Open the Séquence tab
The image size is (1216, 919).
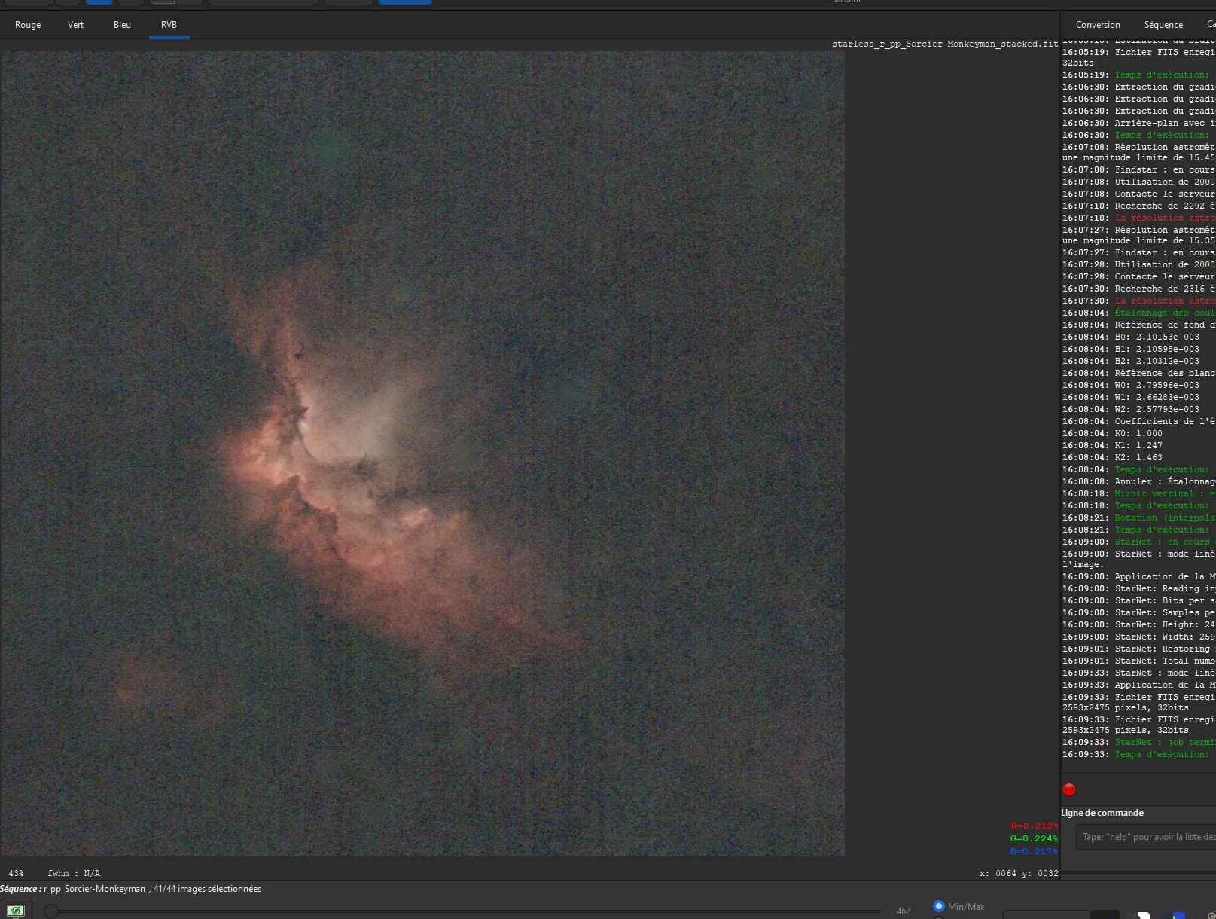pos(1163,25)
